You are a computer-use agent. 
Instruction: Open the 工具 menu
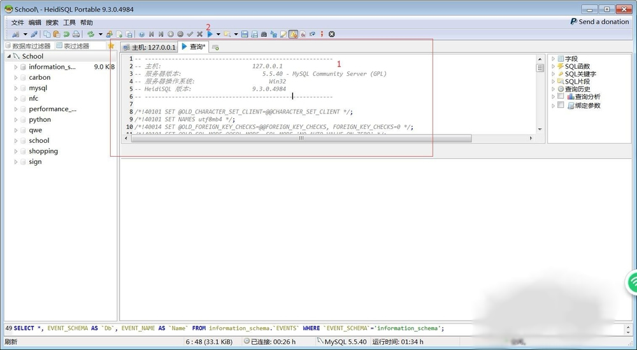coord(69,22)
